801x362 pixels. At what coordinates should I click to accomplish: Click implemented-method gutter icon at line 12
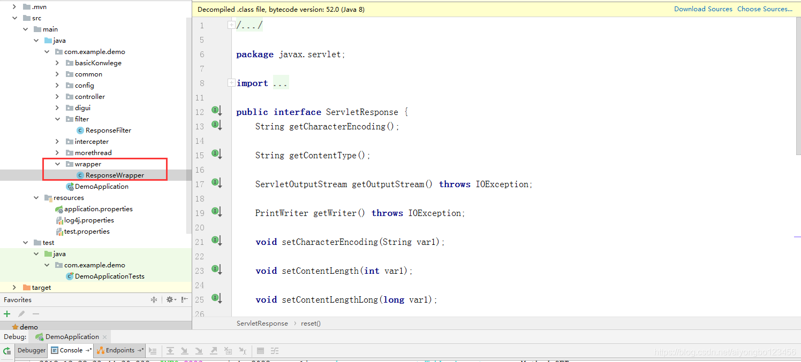pos(216,111)
